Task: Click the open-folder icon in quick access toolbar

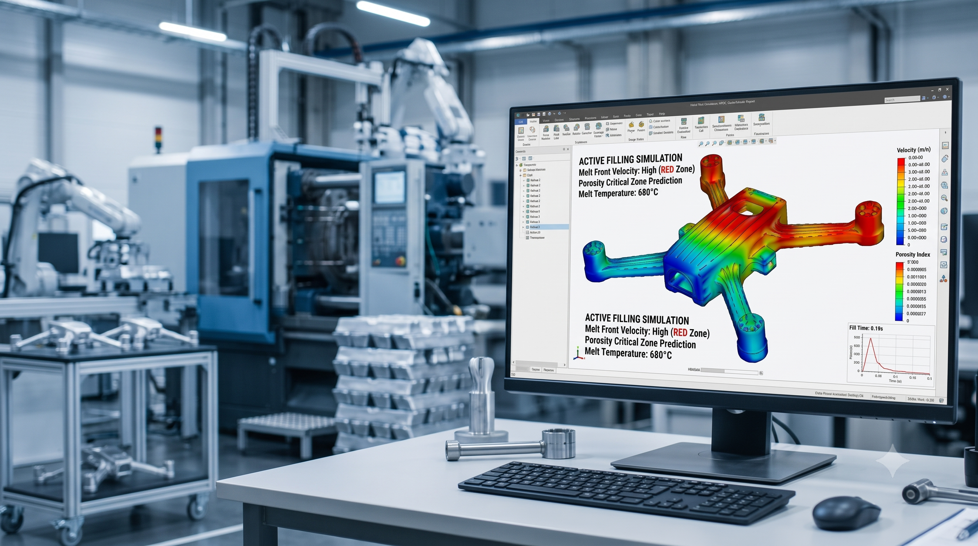Action: [x=528, y=115]
